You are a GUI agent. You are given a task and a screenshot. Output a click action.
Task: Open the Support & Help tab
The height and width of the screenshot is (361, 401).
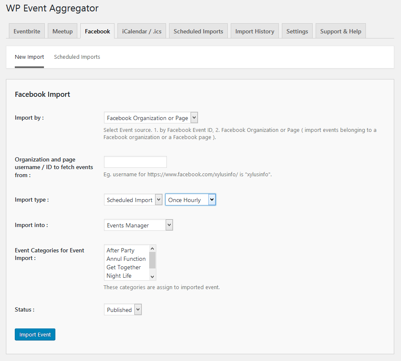pos(341,31)
